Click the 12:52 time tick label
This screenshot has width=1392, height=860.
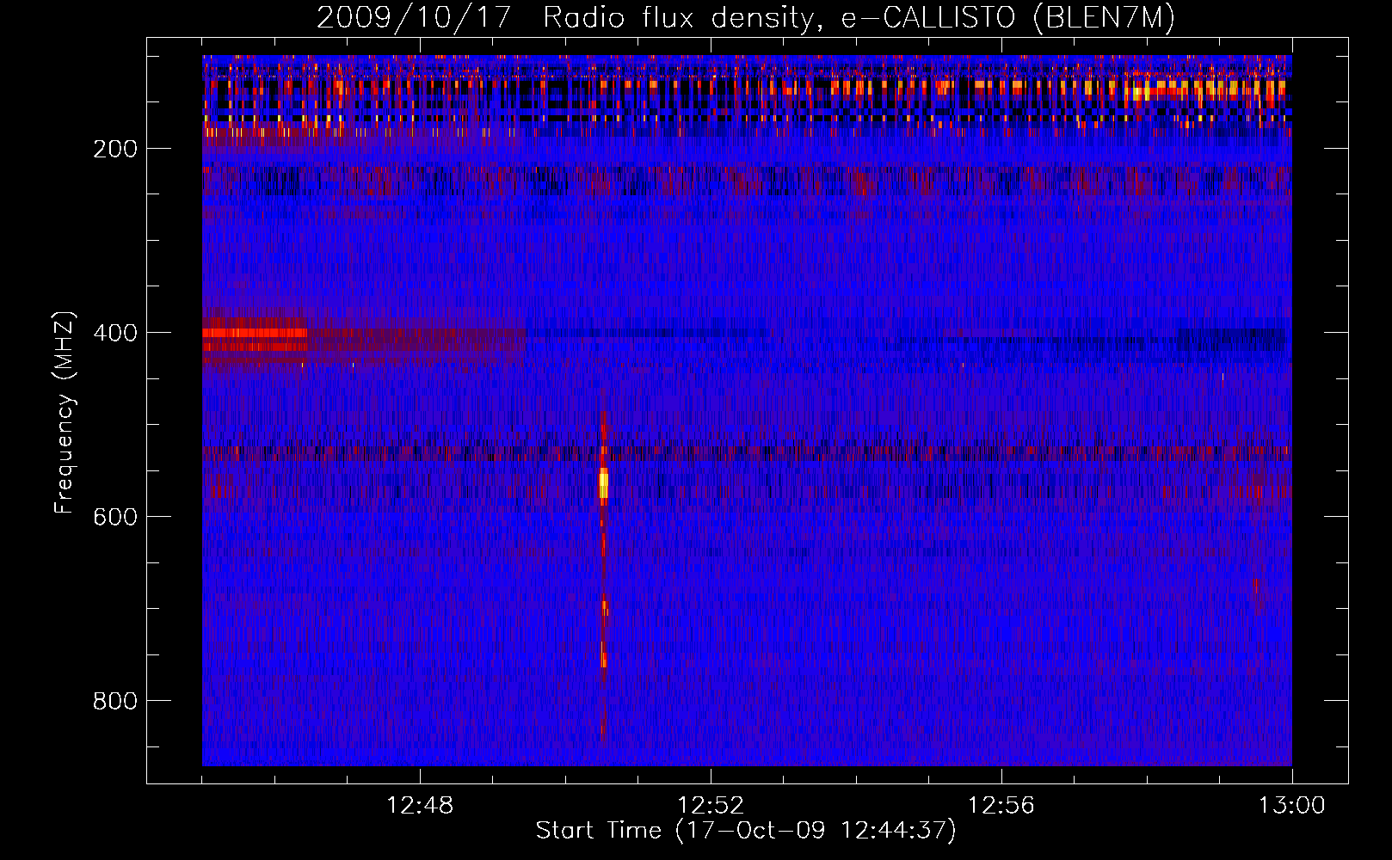point(711,806)
